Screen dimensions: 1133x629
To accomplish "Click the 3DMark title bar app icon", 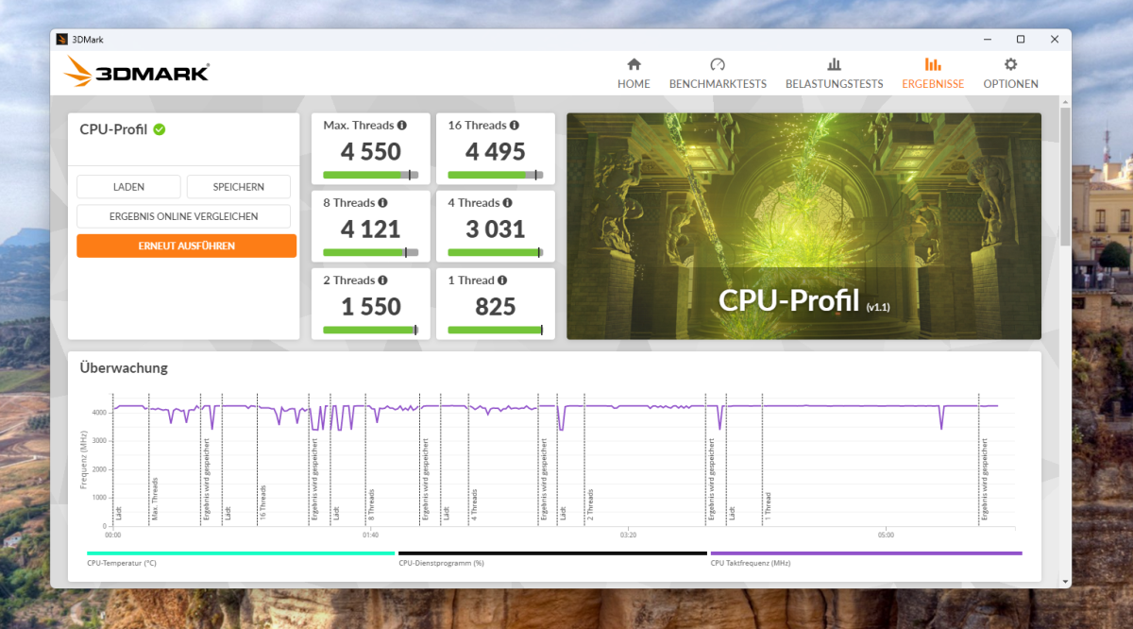I will 61,40.
